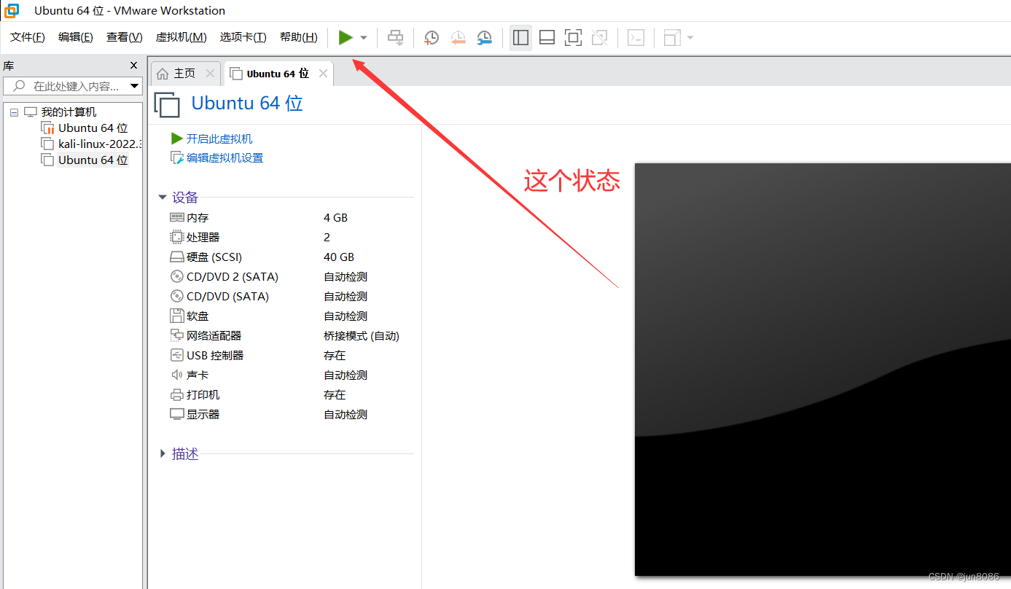Click the 处理器 device row

click(290, 238)
